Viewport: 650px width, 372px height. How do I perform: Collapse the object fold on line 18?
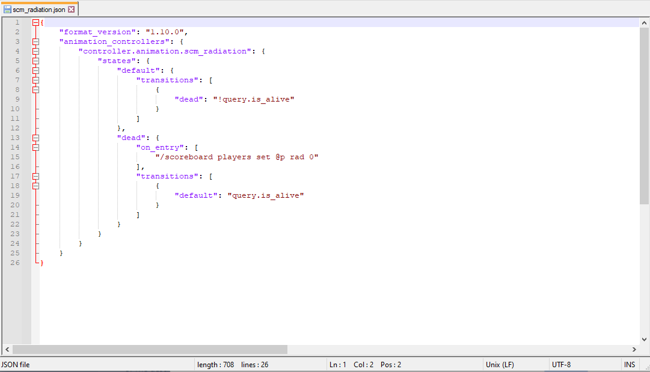tap(35, 186)
